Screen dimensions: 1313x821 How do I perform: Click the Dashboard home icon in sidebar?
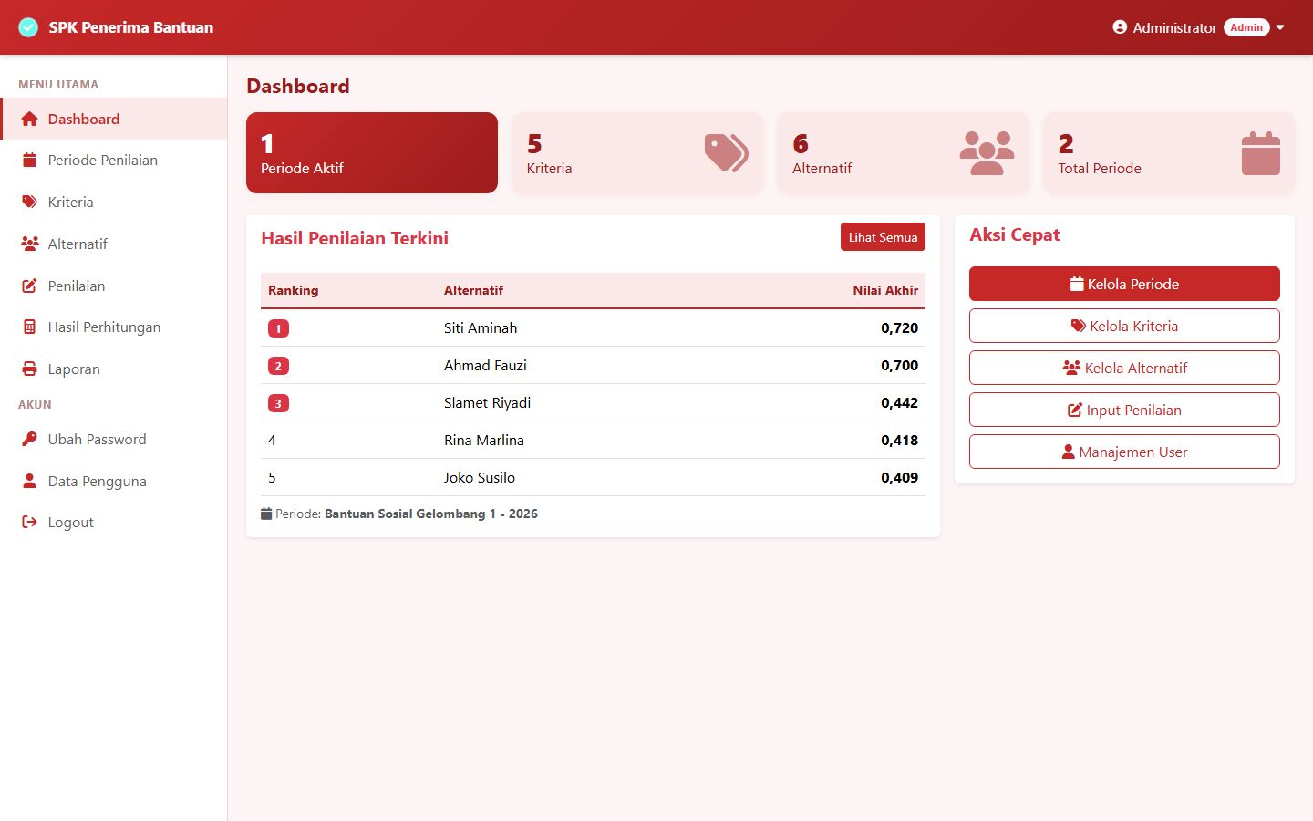pos(29,119)
